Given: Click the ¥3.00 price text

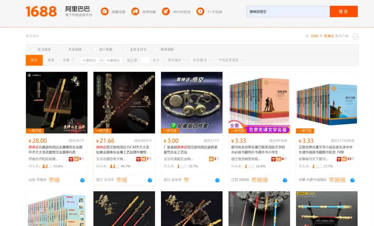Looking at the screenshot, I should pos(171,141).
